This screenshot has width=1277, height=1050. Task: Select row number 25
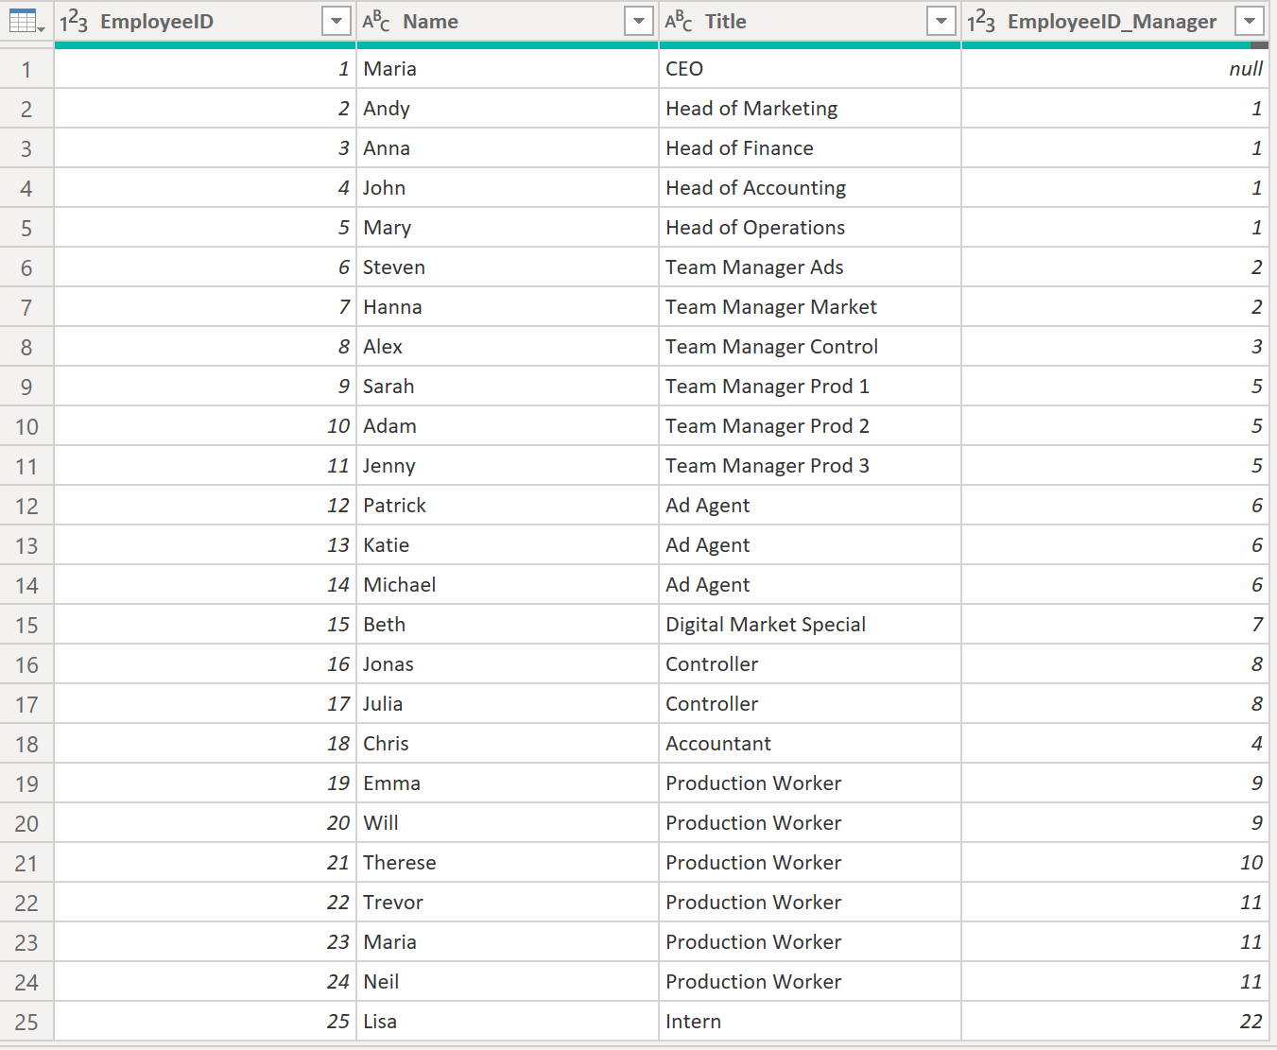[x=26, y=1022]
